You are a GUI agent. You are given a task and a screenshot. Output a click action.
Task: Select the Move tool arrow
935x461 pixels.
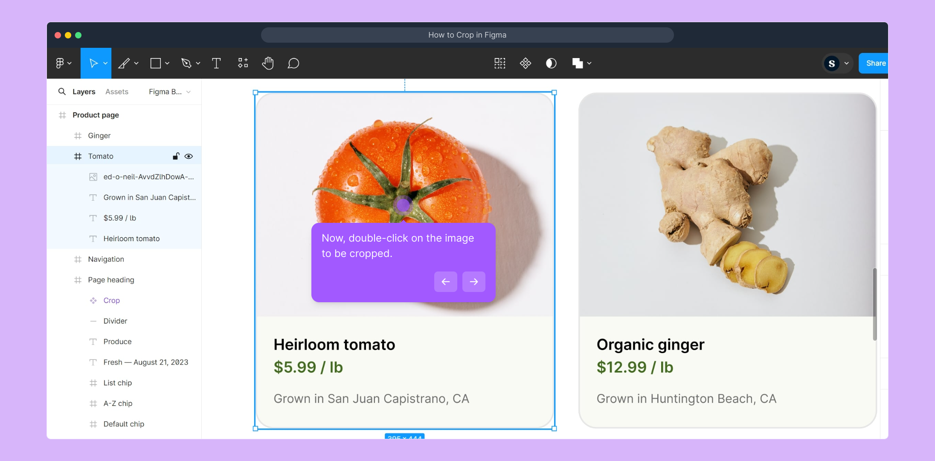click(x=93, y=64)
